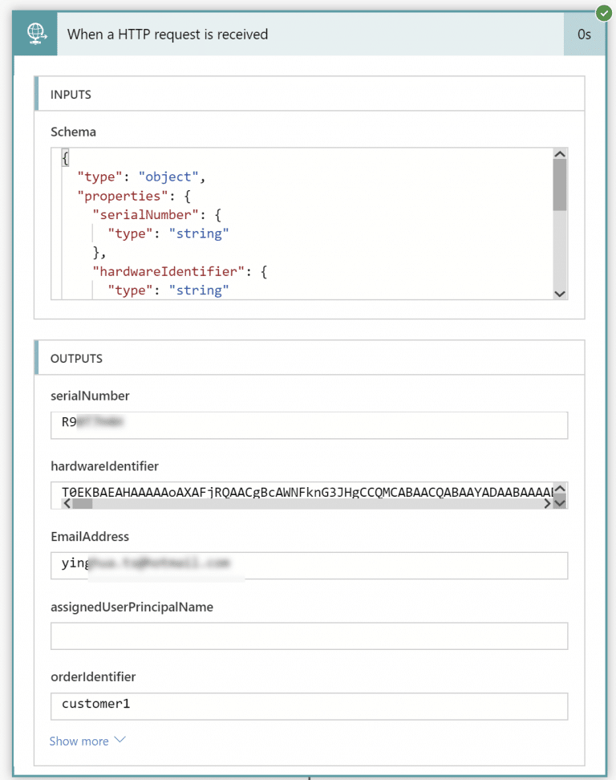
Task: Click the green success checkmark badge
Action: [605, 13]
